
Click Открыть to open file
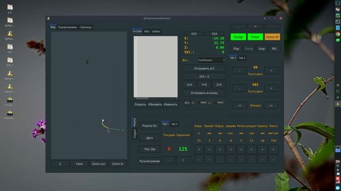click(140, 105)
